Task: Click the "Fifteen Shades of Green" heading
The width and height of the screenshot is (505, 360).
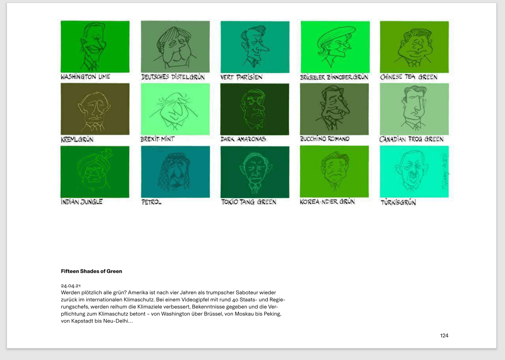Action: click(92, 271)
